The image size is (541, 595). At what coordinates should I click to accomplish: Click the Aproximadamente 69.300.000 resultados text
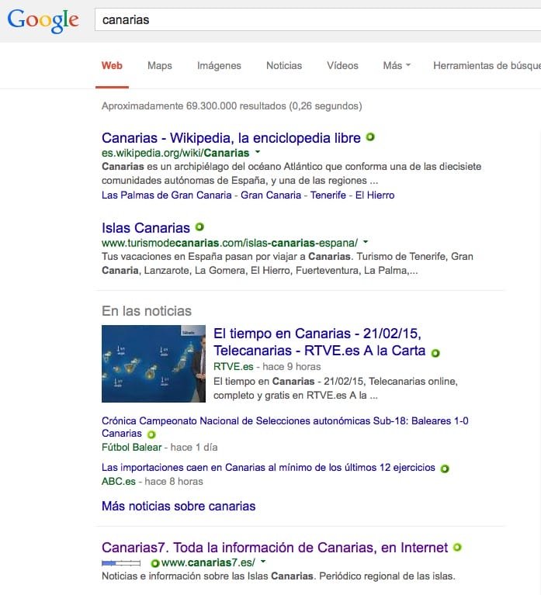tap(232, 106)
